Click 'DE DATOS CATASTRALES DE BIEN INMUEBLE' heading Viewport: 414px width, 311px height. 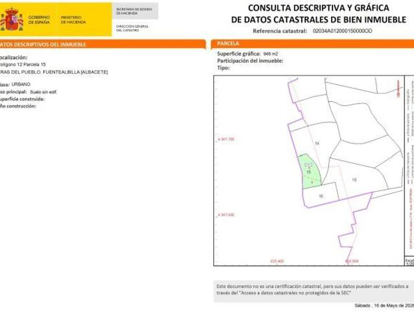point(318,20)
